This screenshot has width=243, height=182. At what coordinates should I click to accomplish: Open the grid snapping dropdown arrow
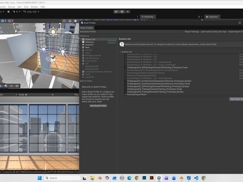coord(5,21)
